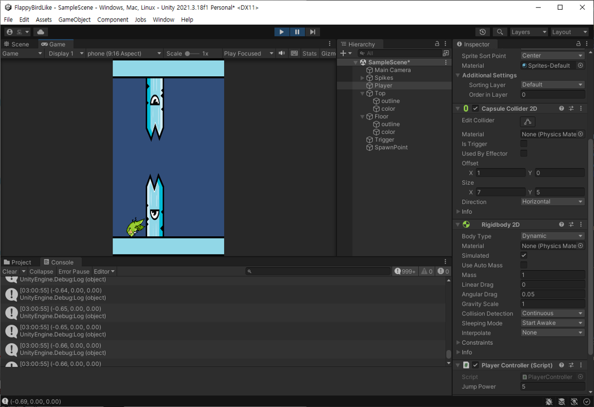Stop play mode with the Play button

282,32
